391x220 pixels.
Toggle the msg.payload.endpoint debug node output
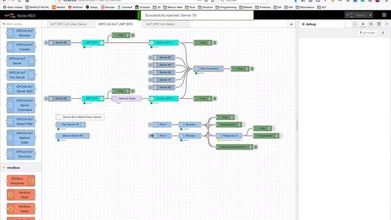(x=255, y=147)
